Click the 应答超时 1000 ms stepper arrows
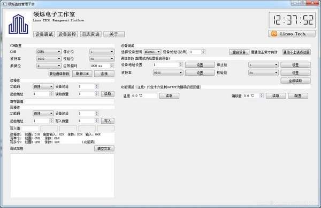The width and height of the screenshot is (321, 208). 112,66
